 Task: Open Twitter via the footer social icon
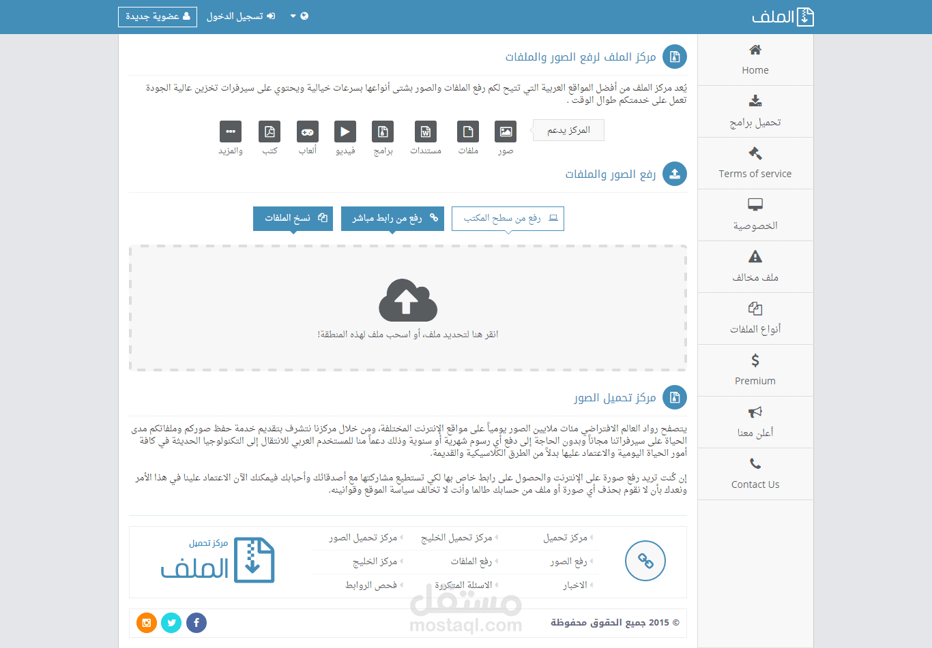(x=171, y=622)
